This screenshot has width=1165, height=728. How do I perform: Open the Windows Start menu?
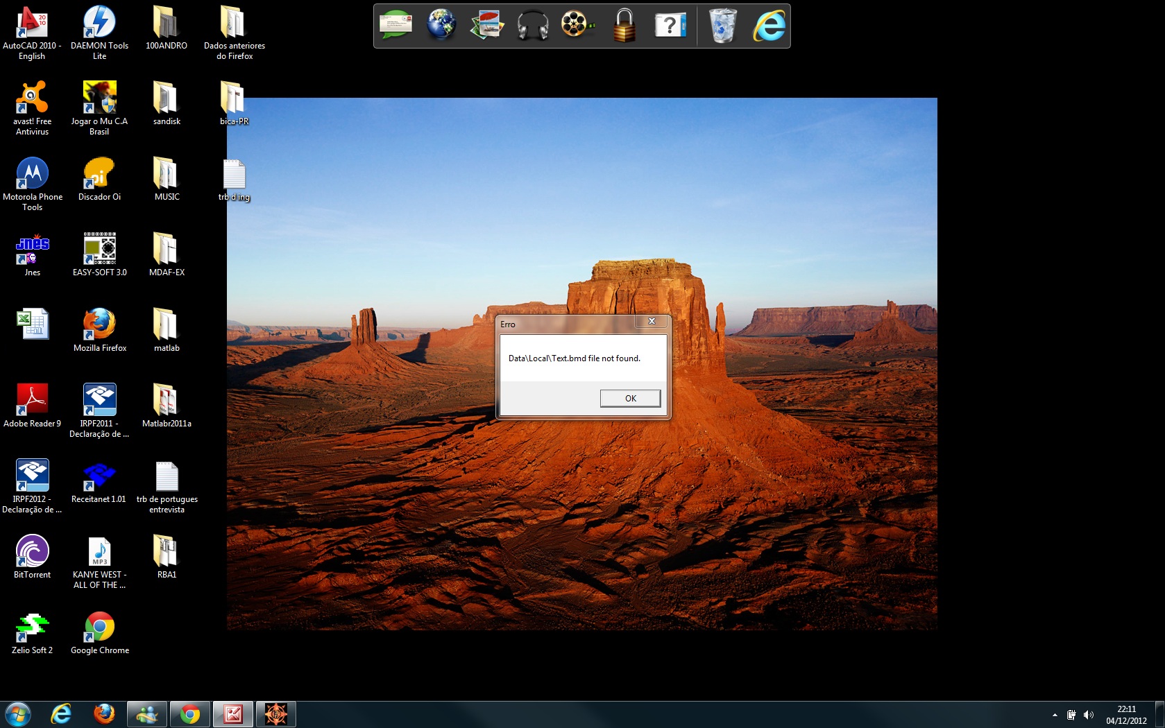(17, 714)
